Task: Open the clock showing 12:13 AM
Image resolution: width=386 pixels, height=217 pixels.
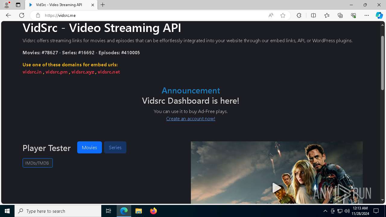Action: (360, 211)
